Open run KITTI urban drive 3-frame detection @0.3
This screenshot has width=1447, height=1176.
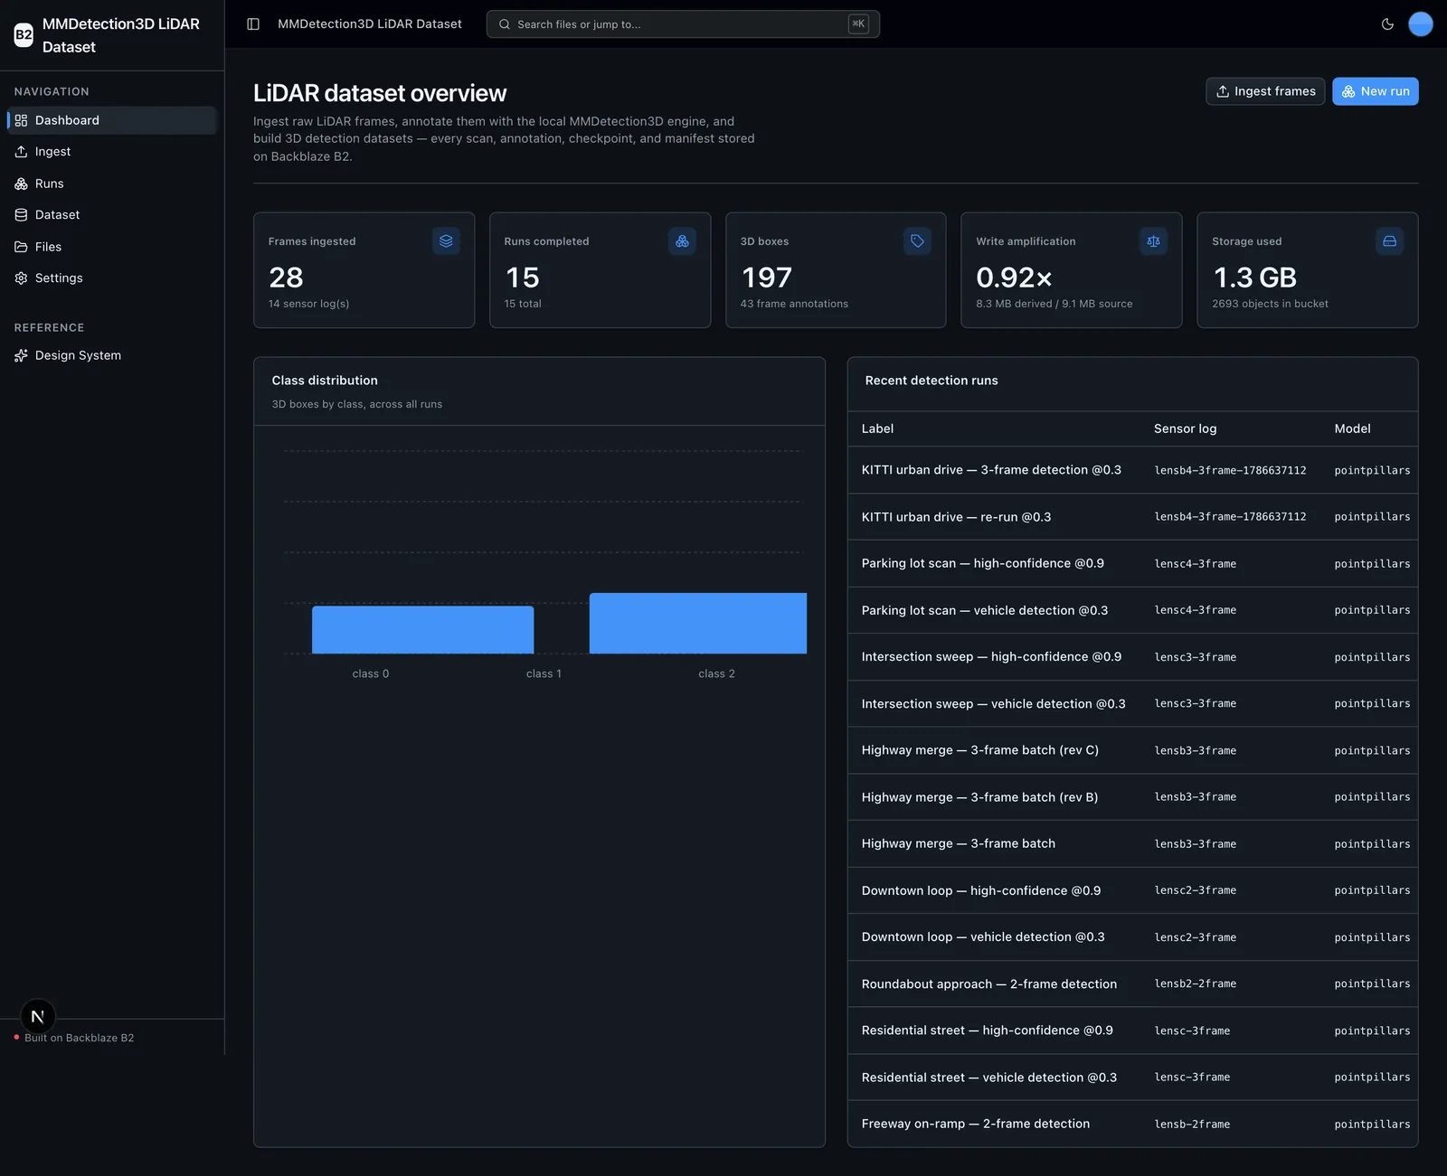991,470
